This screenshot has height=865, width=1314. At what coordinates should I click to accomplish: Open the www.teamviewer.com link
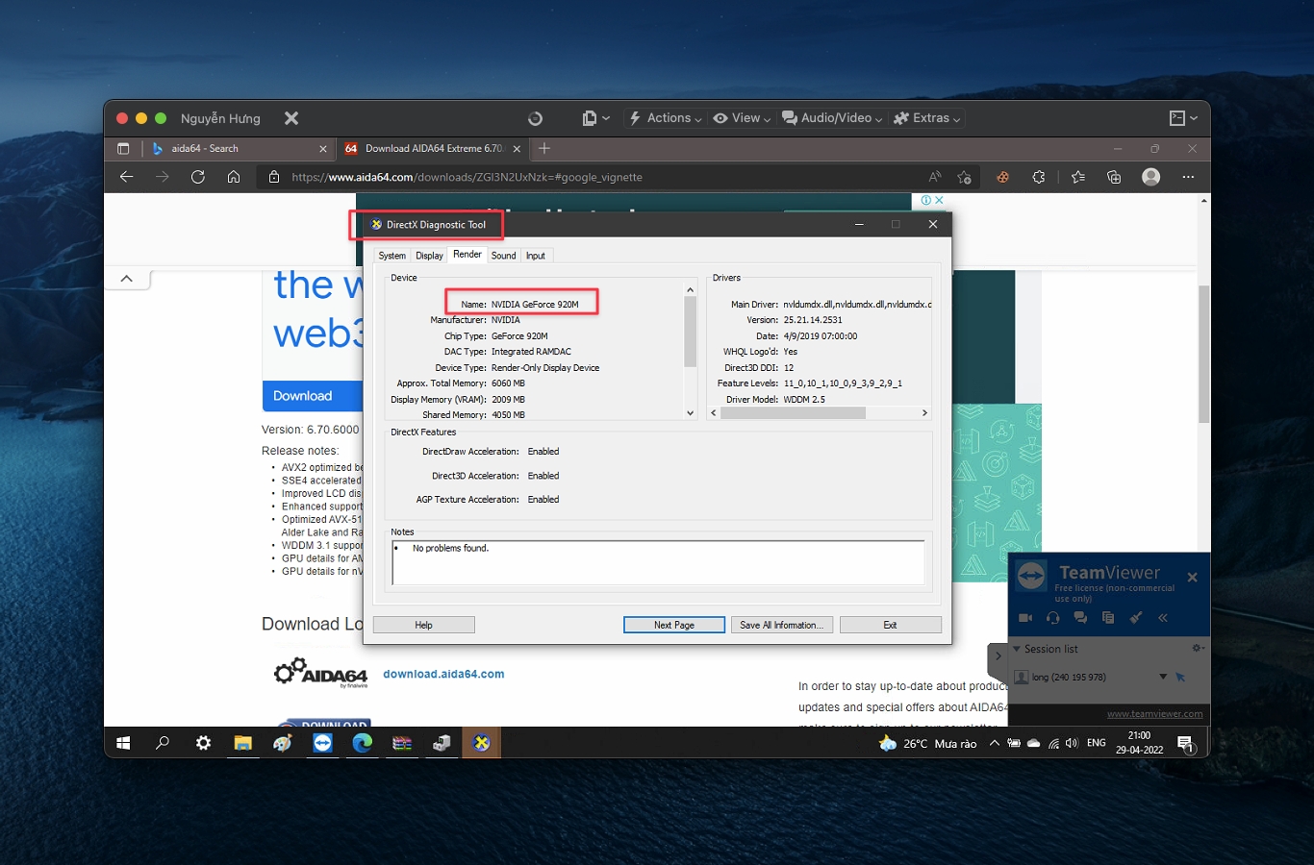1154,714
